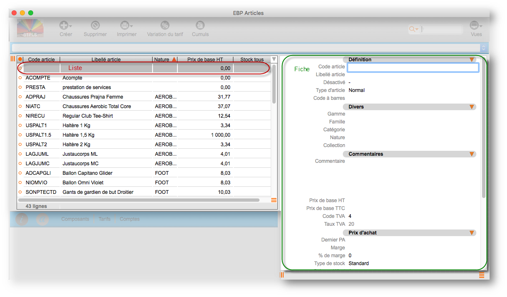Click the Variation du tarif icon
Screen dimensions: 507x297
pos(165,26)
